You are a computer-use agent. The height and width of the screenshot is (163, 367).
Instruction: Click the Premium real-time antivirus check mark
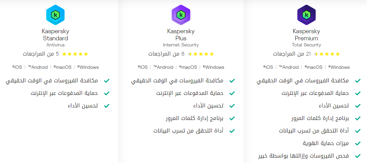357,81
